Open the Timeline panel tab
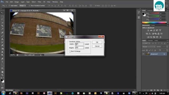169x95 pixels. 17,90
